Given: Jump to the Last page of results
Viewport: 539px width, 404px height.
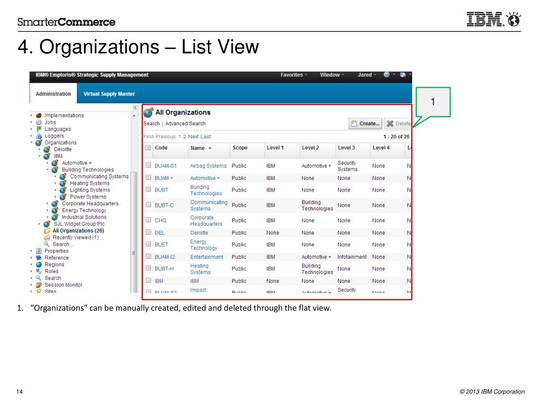Looking at the screenshot, I should tap(206, 137).
